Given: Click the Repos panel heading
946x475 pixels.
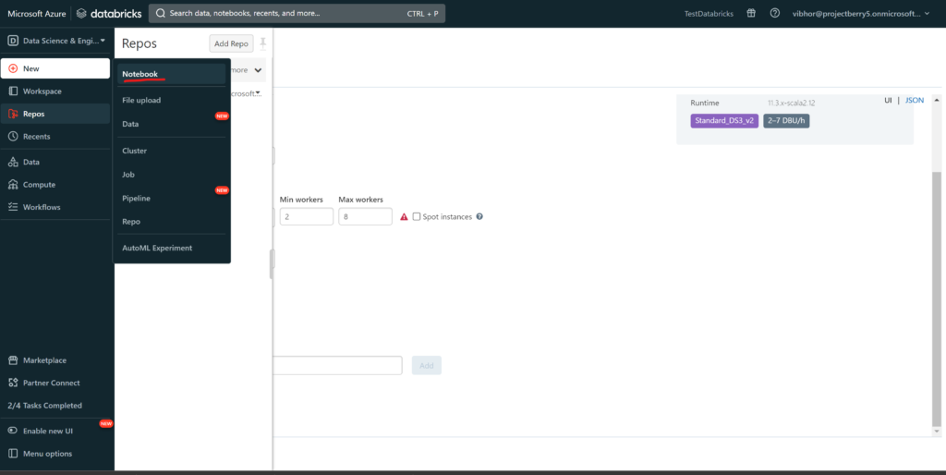Looking at the screenshot, I should [139, 43].
